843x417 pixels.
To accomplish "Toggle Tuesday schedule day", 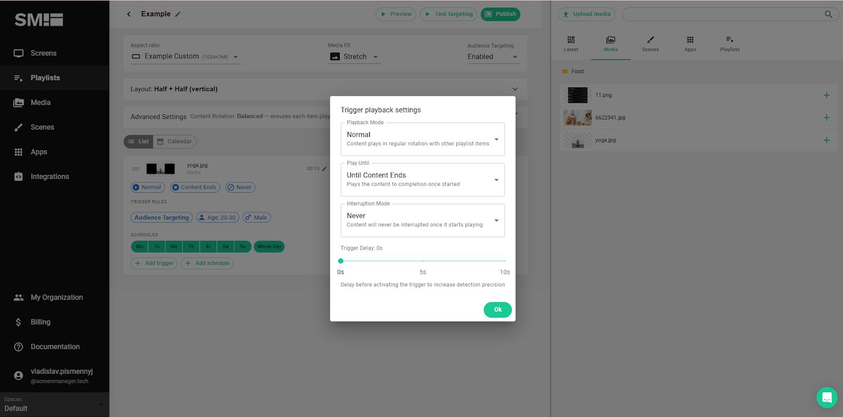I will tap(157, 246).
